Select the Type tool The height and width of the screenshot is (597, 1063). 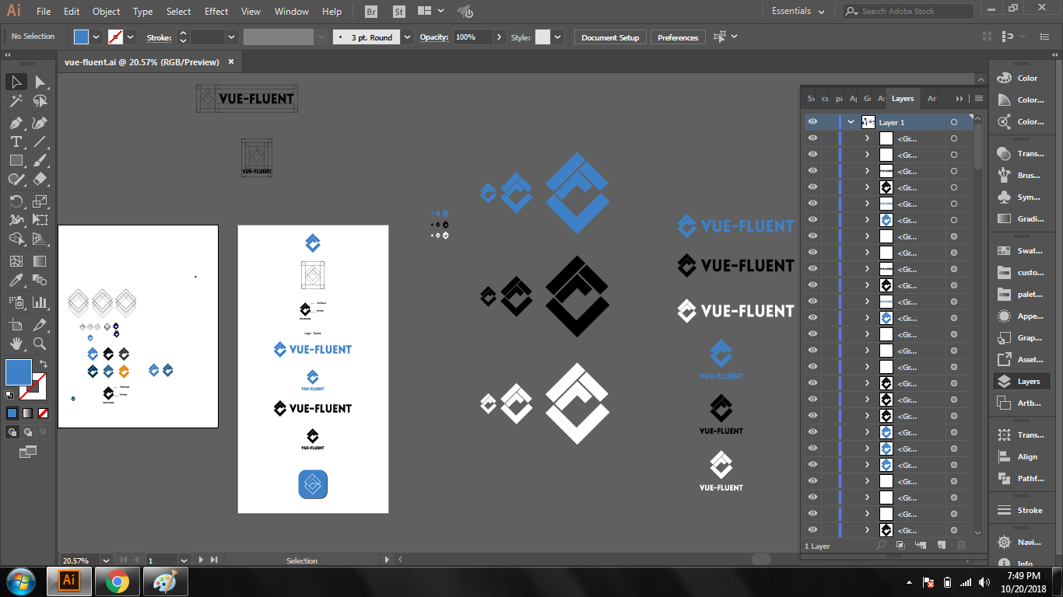pyautogui.click(x=16, y=141)
